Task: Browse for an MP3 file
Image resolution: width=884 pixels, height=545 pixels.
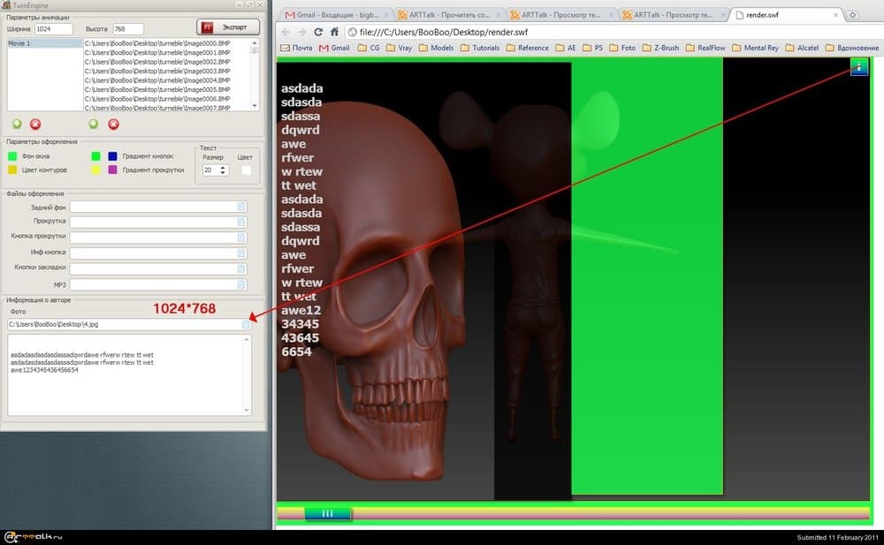Action: (x=242, y=284)
